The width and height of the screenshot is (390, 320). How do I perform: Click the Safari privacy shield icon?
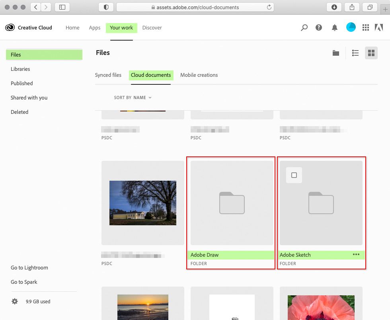(x=106, y=7)
